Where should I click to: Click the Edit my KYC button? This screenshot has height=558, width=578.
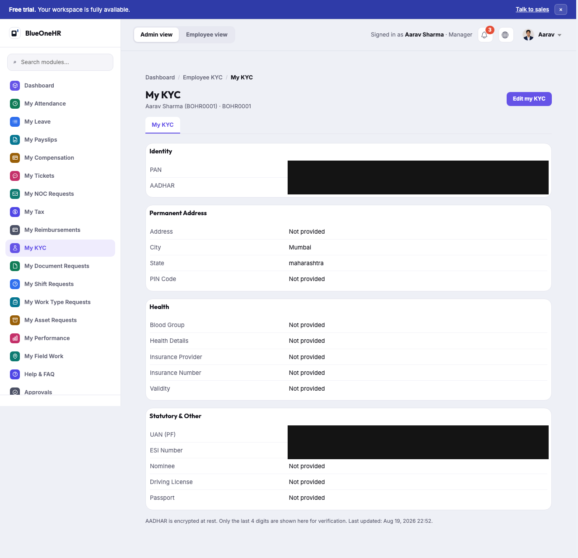pos(529,99)
